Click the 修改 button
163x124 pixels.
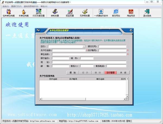85,73
